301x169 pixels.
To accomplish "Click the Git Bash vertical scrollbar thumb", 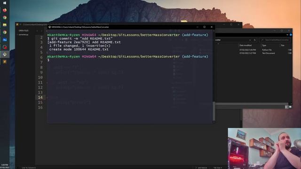I will tap(214, 111).
